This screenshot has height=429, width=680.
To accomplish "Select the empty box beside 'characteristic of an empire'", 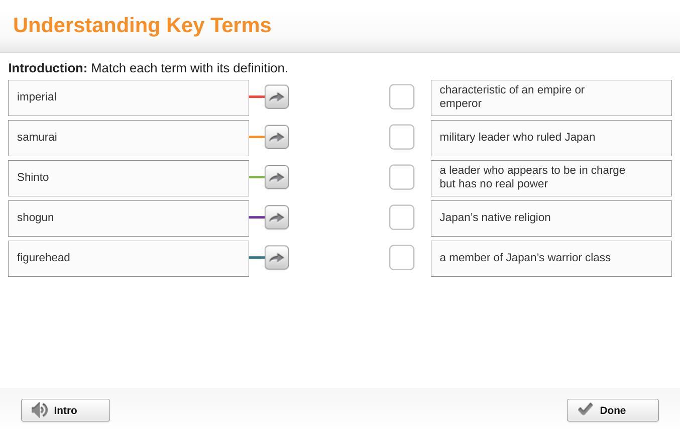I will 402,97.
